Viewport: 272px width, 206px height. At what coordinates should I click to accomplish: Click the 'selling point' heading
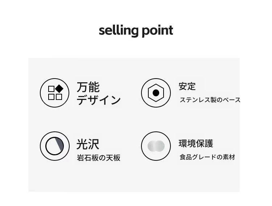click(136, 31)
